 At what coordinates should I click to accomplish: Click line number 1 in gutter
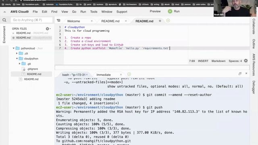click(60, 27)
